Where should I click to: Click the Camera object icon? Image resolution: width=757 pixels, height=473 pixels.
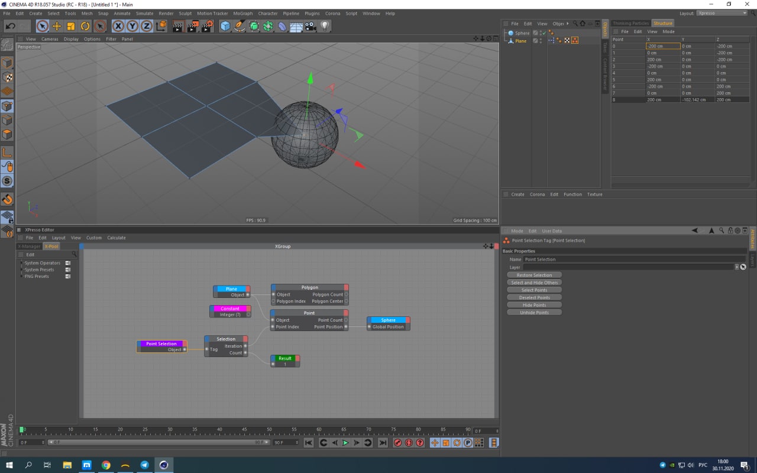tap(310, 26)
